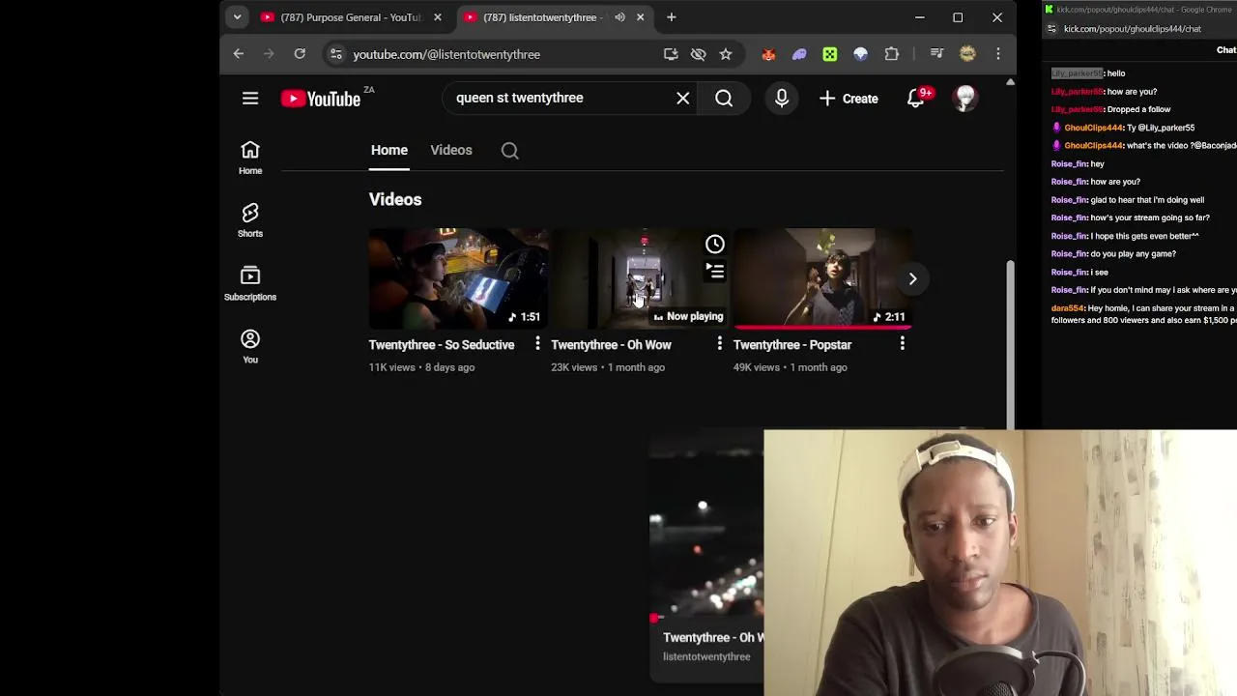Reload the page
The width and height of the screenshot is (1237, 696).
point(300,54)
